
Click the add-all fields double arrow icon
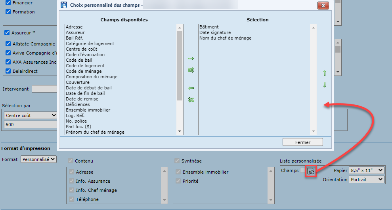(191, 70)
